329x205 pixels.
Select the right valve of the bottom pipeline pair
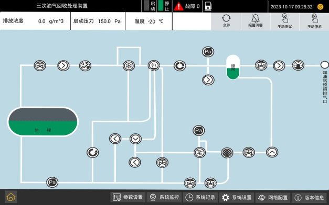pyautogui.click(x=210, y=183)
